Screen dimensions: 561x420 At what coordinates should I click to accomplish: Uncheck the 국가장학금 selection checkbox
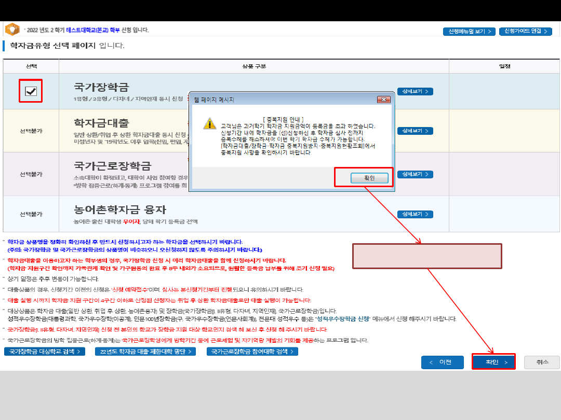point(31,91)
